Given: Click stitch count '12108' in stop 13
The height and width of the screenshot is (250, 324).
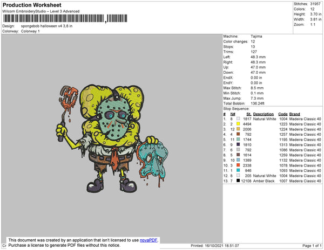Looking at the screenshot, I should [x=246, y=181].
